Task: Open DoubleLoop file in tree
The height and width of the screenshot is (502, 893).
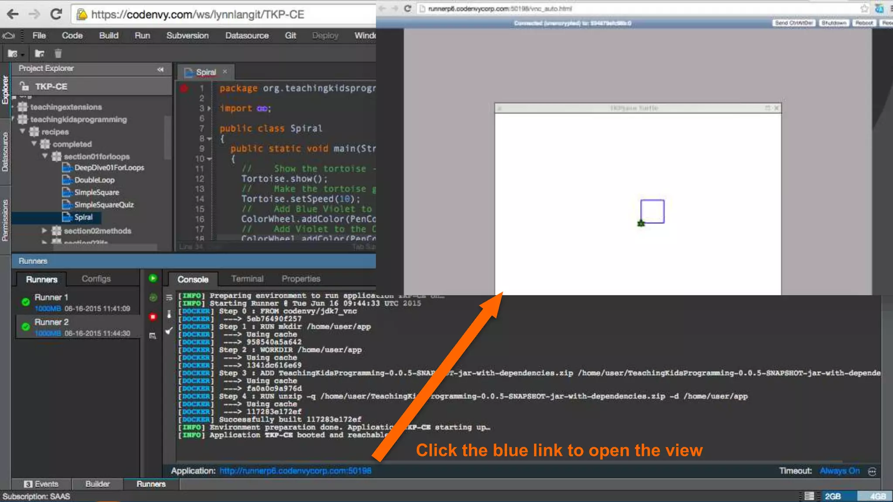Action: tap(94, 180)
